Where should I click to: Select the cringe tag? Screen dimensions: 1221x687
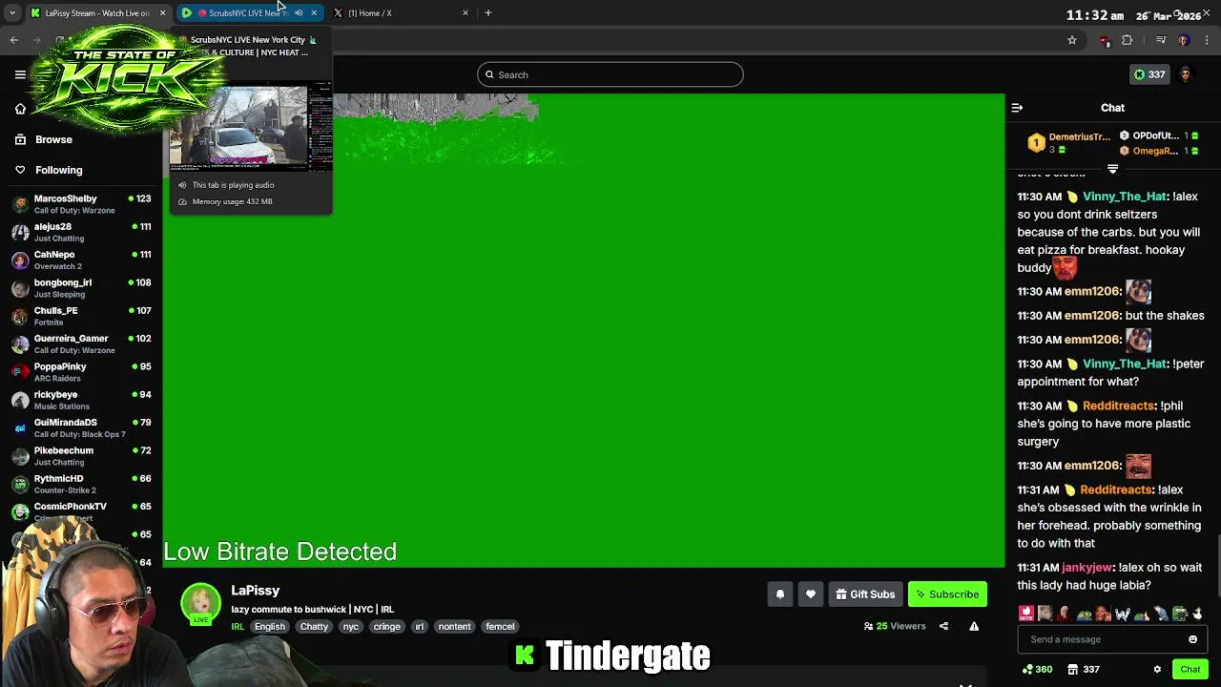[386, 627]
